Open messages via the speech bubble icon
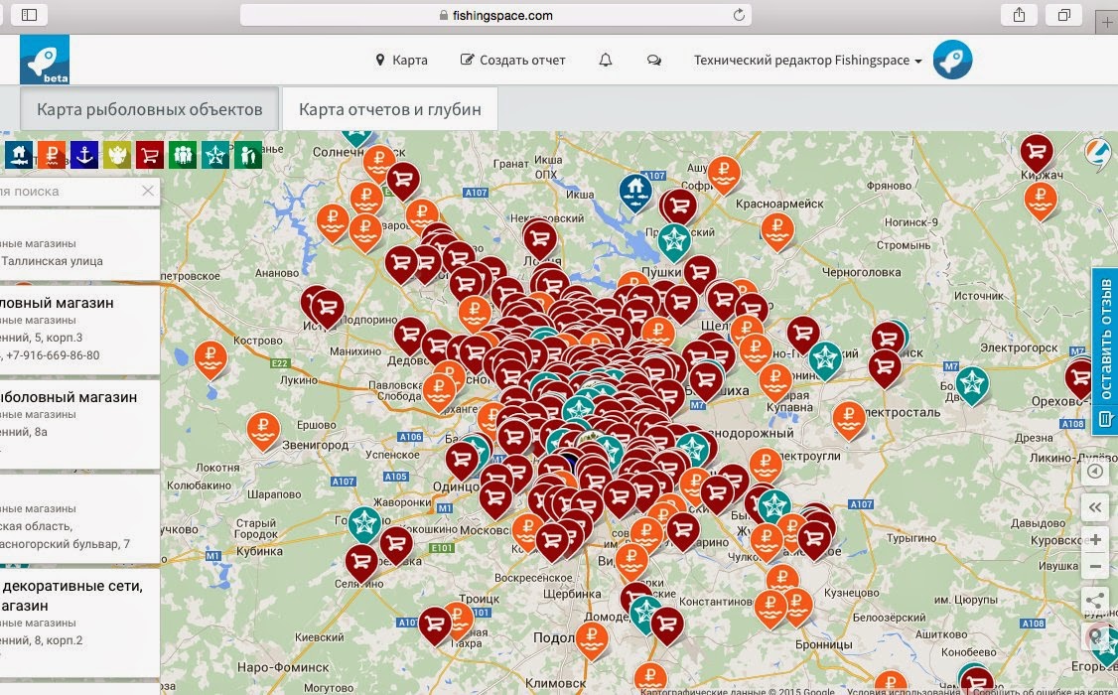 click(653, 61)
